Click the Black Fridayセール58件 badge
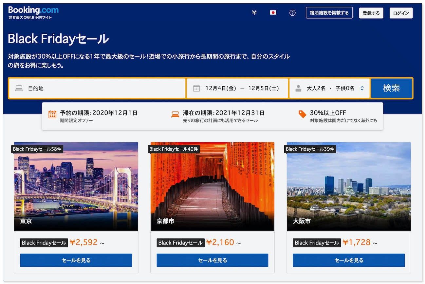425x284 pixels. 37,149
